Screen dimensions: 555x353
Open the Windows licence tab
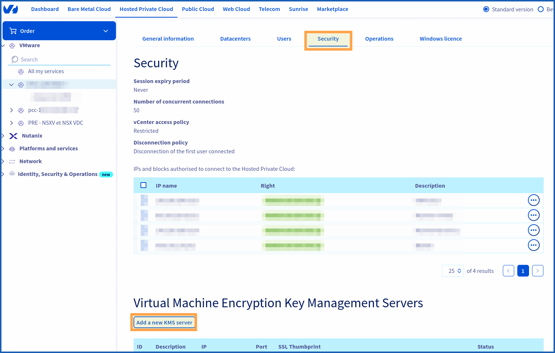[x=440, y=39]
